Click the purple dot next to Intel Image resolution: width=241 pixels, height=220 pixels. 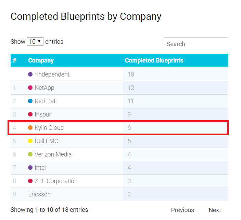click(x=30, y=168)
